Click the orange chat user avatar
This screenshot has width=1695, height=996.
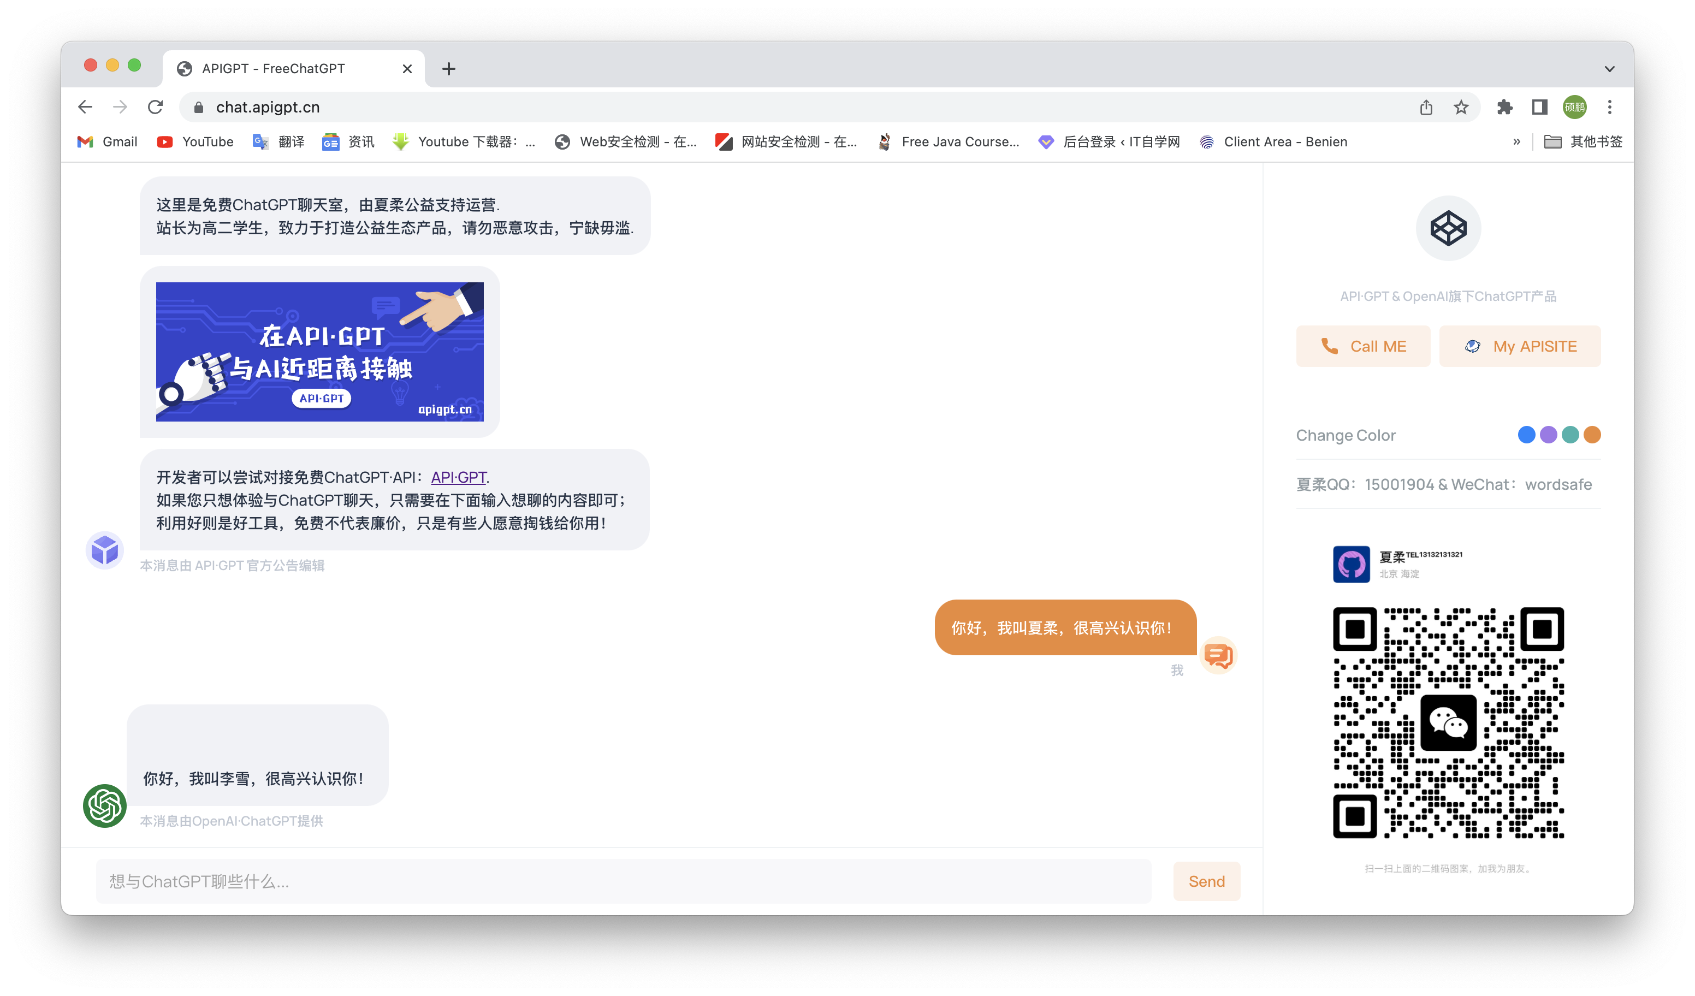[x=1219, y=655]
